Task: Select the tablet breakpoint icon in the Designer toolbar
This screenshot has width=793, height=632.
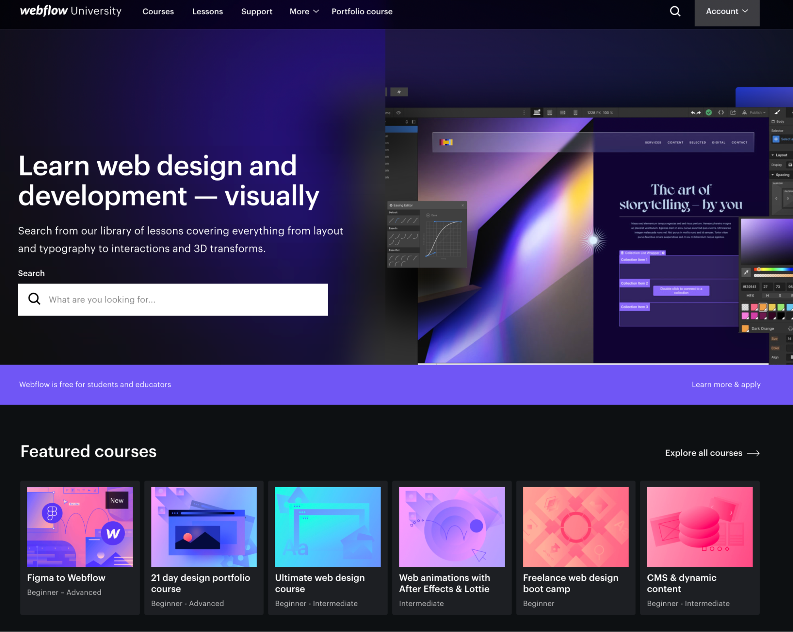Action: (x=549, y=112)
